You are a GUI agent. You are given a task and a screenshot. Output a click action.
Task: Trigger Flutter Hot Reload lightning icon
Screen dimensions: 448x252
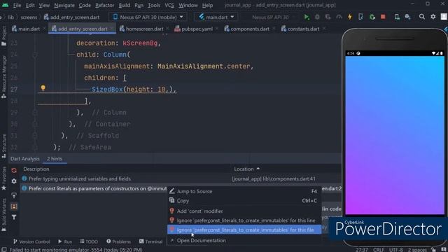tap(350, 17)
